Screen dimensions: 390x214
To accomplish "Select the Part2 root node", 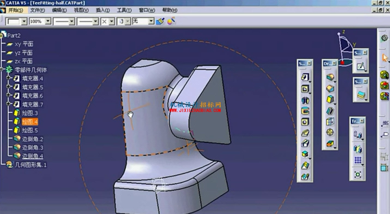I will 14,35.
